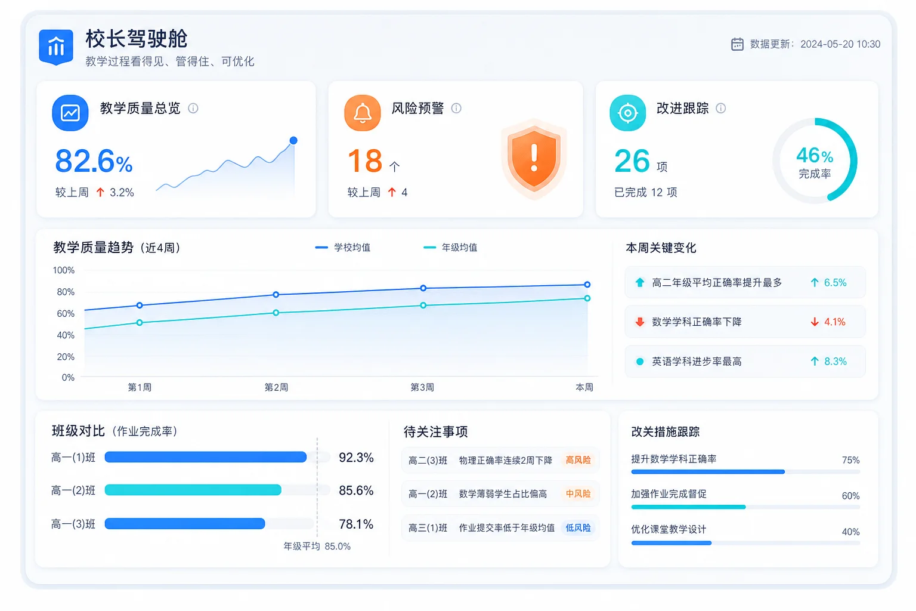
Task: Click the 高风险 tag
Action: pyautogui.click(x=578, y=460)
